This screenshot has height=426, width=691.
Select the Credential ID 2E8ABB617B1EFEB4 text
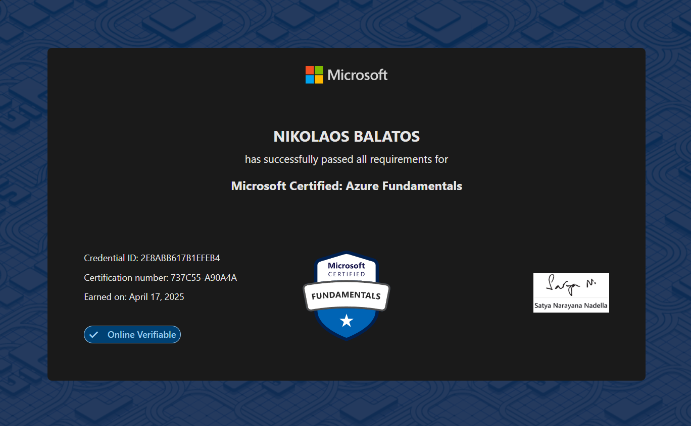pyautogui.click(x=152, y=258)
